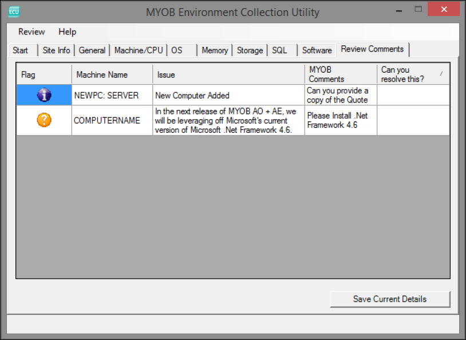Go to the General tab
This screenshot has width=466, height=340.
(92, 50)
